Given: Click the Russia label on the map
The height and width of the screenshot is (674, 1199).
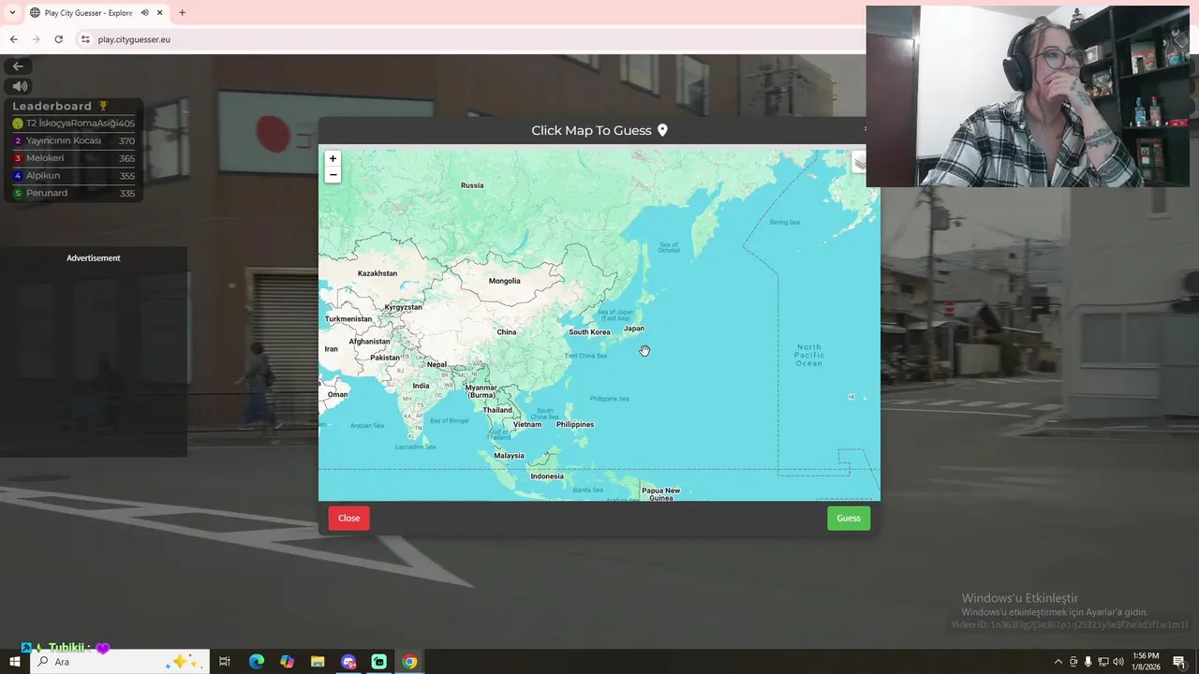Looking at the screenshot, I should (x=472, y=185).
